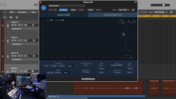Open the Goniometer preset dropdown
This screenshot has width=176, height=99.
[67, 6]
